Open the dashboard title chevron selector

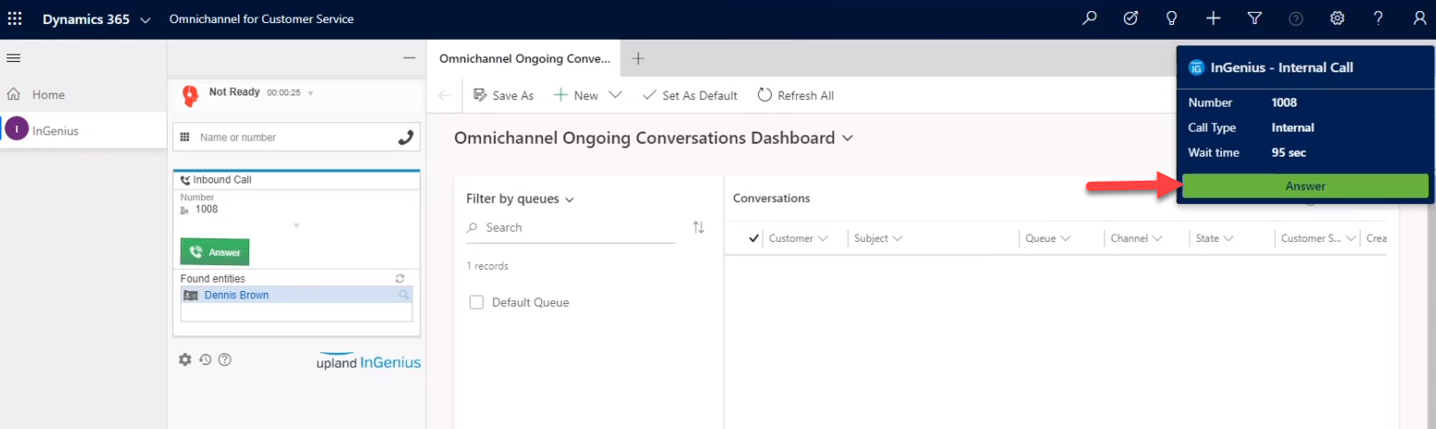847,138
